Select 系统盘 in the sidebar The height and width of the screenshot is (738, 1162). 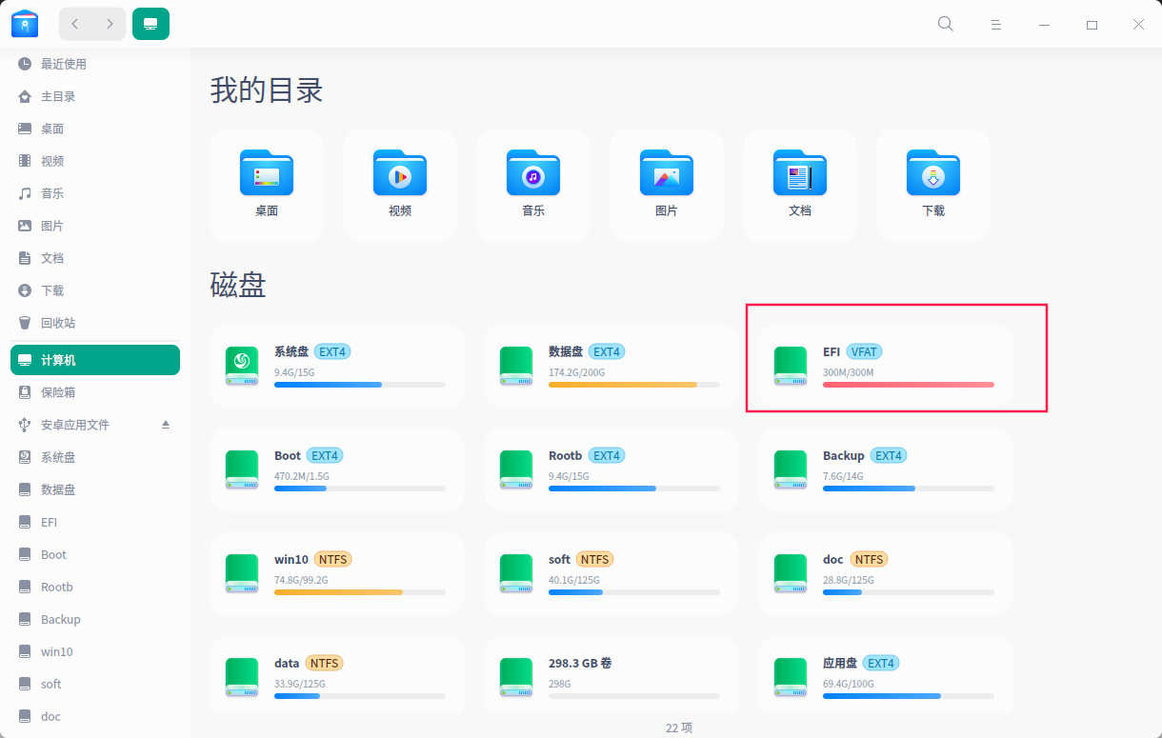pos(95,457)
